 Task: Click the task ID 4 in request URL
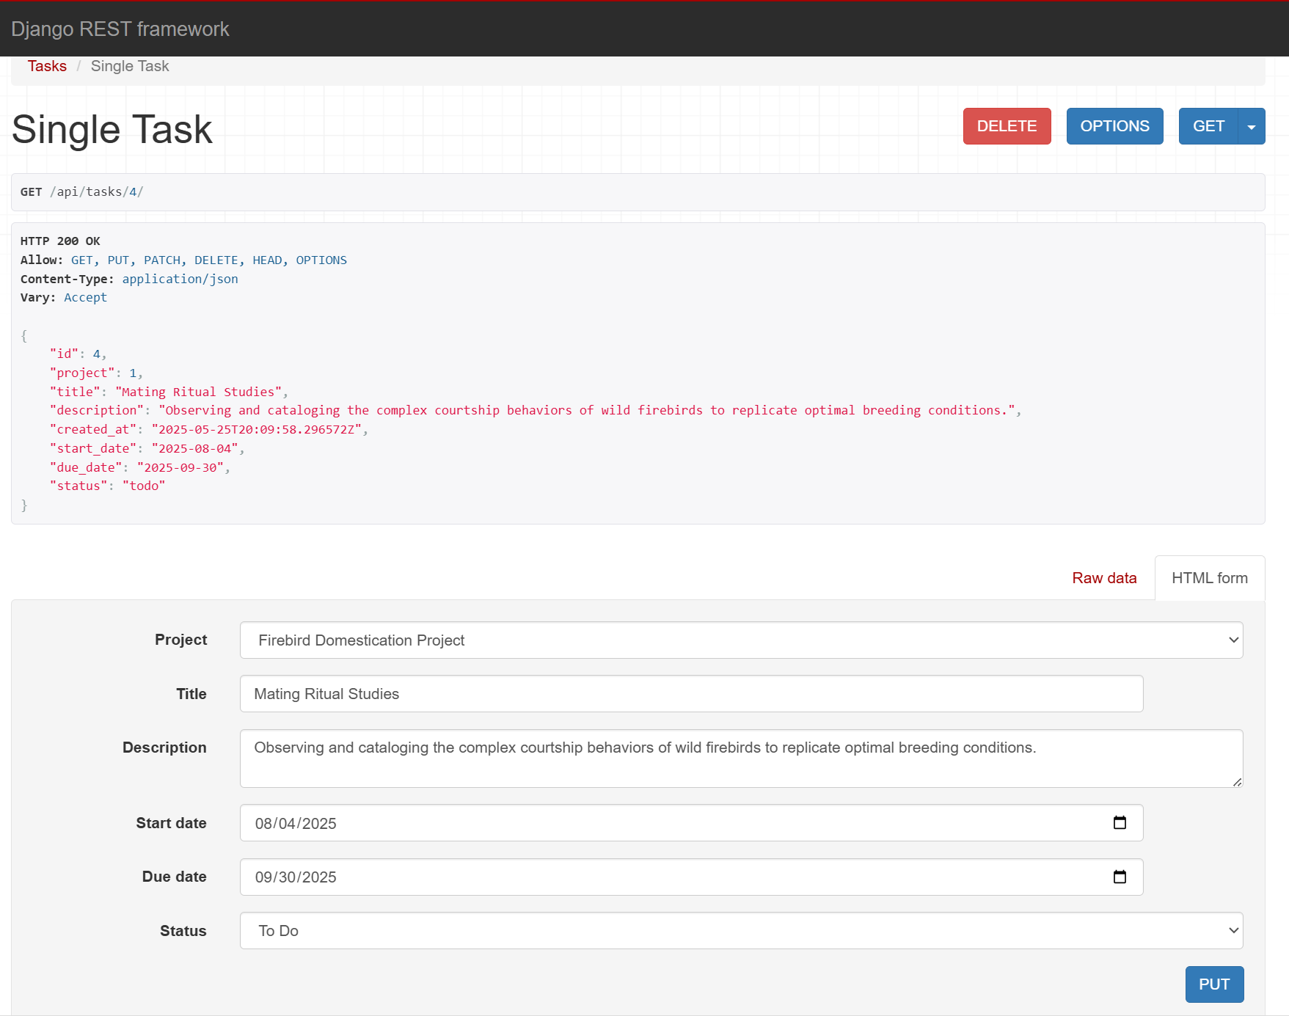pos(133,192)
